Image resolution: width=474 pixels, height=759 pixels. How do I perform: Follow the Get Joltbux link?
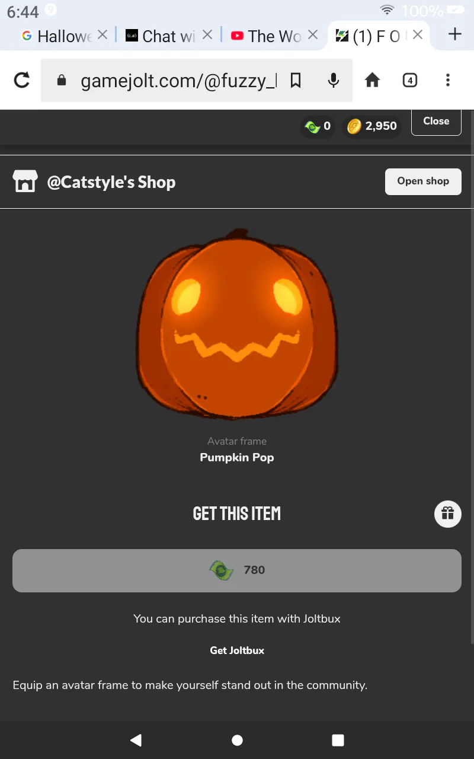[x=237, y=650]
